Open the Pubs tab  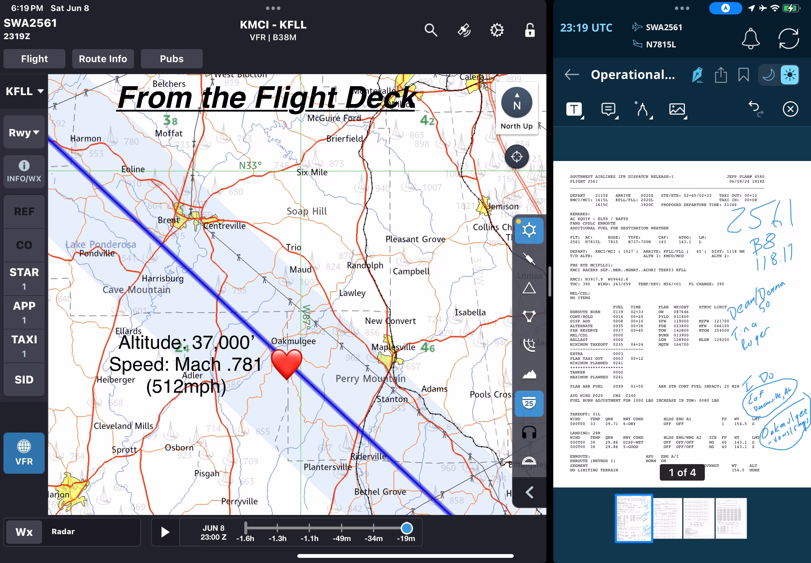pos(171,59)
